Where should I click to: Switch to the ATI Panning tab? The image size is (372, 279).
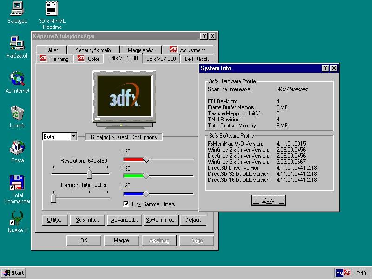click(54, 59)
